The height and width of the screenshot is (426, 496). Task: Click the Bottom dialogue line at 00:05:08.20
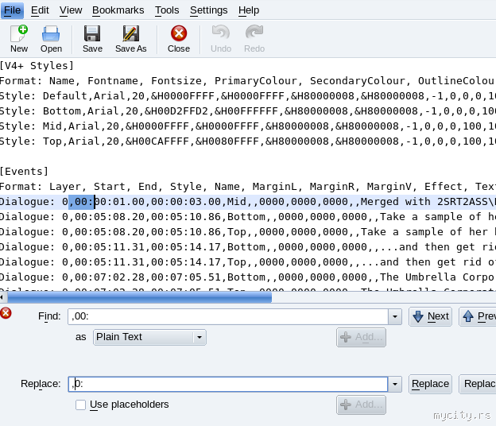248,217
